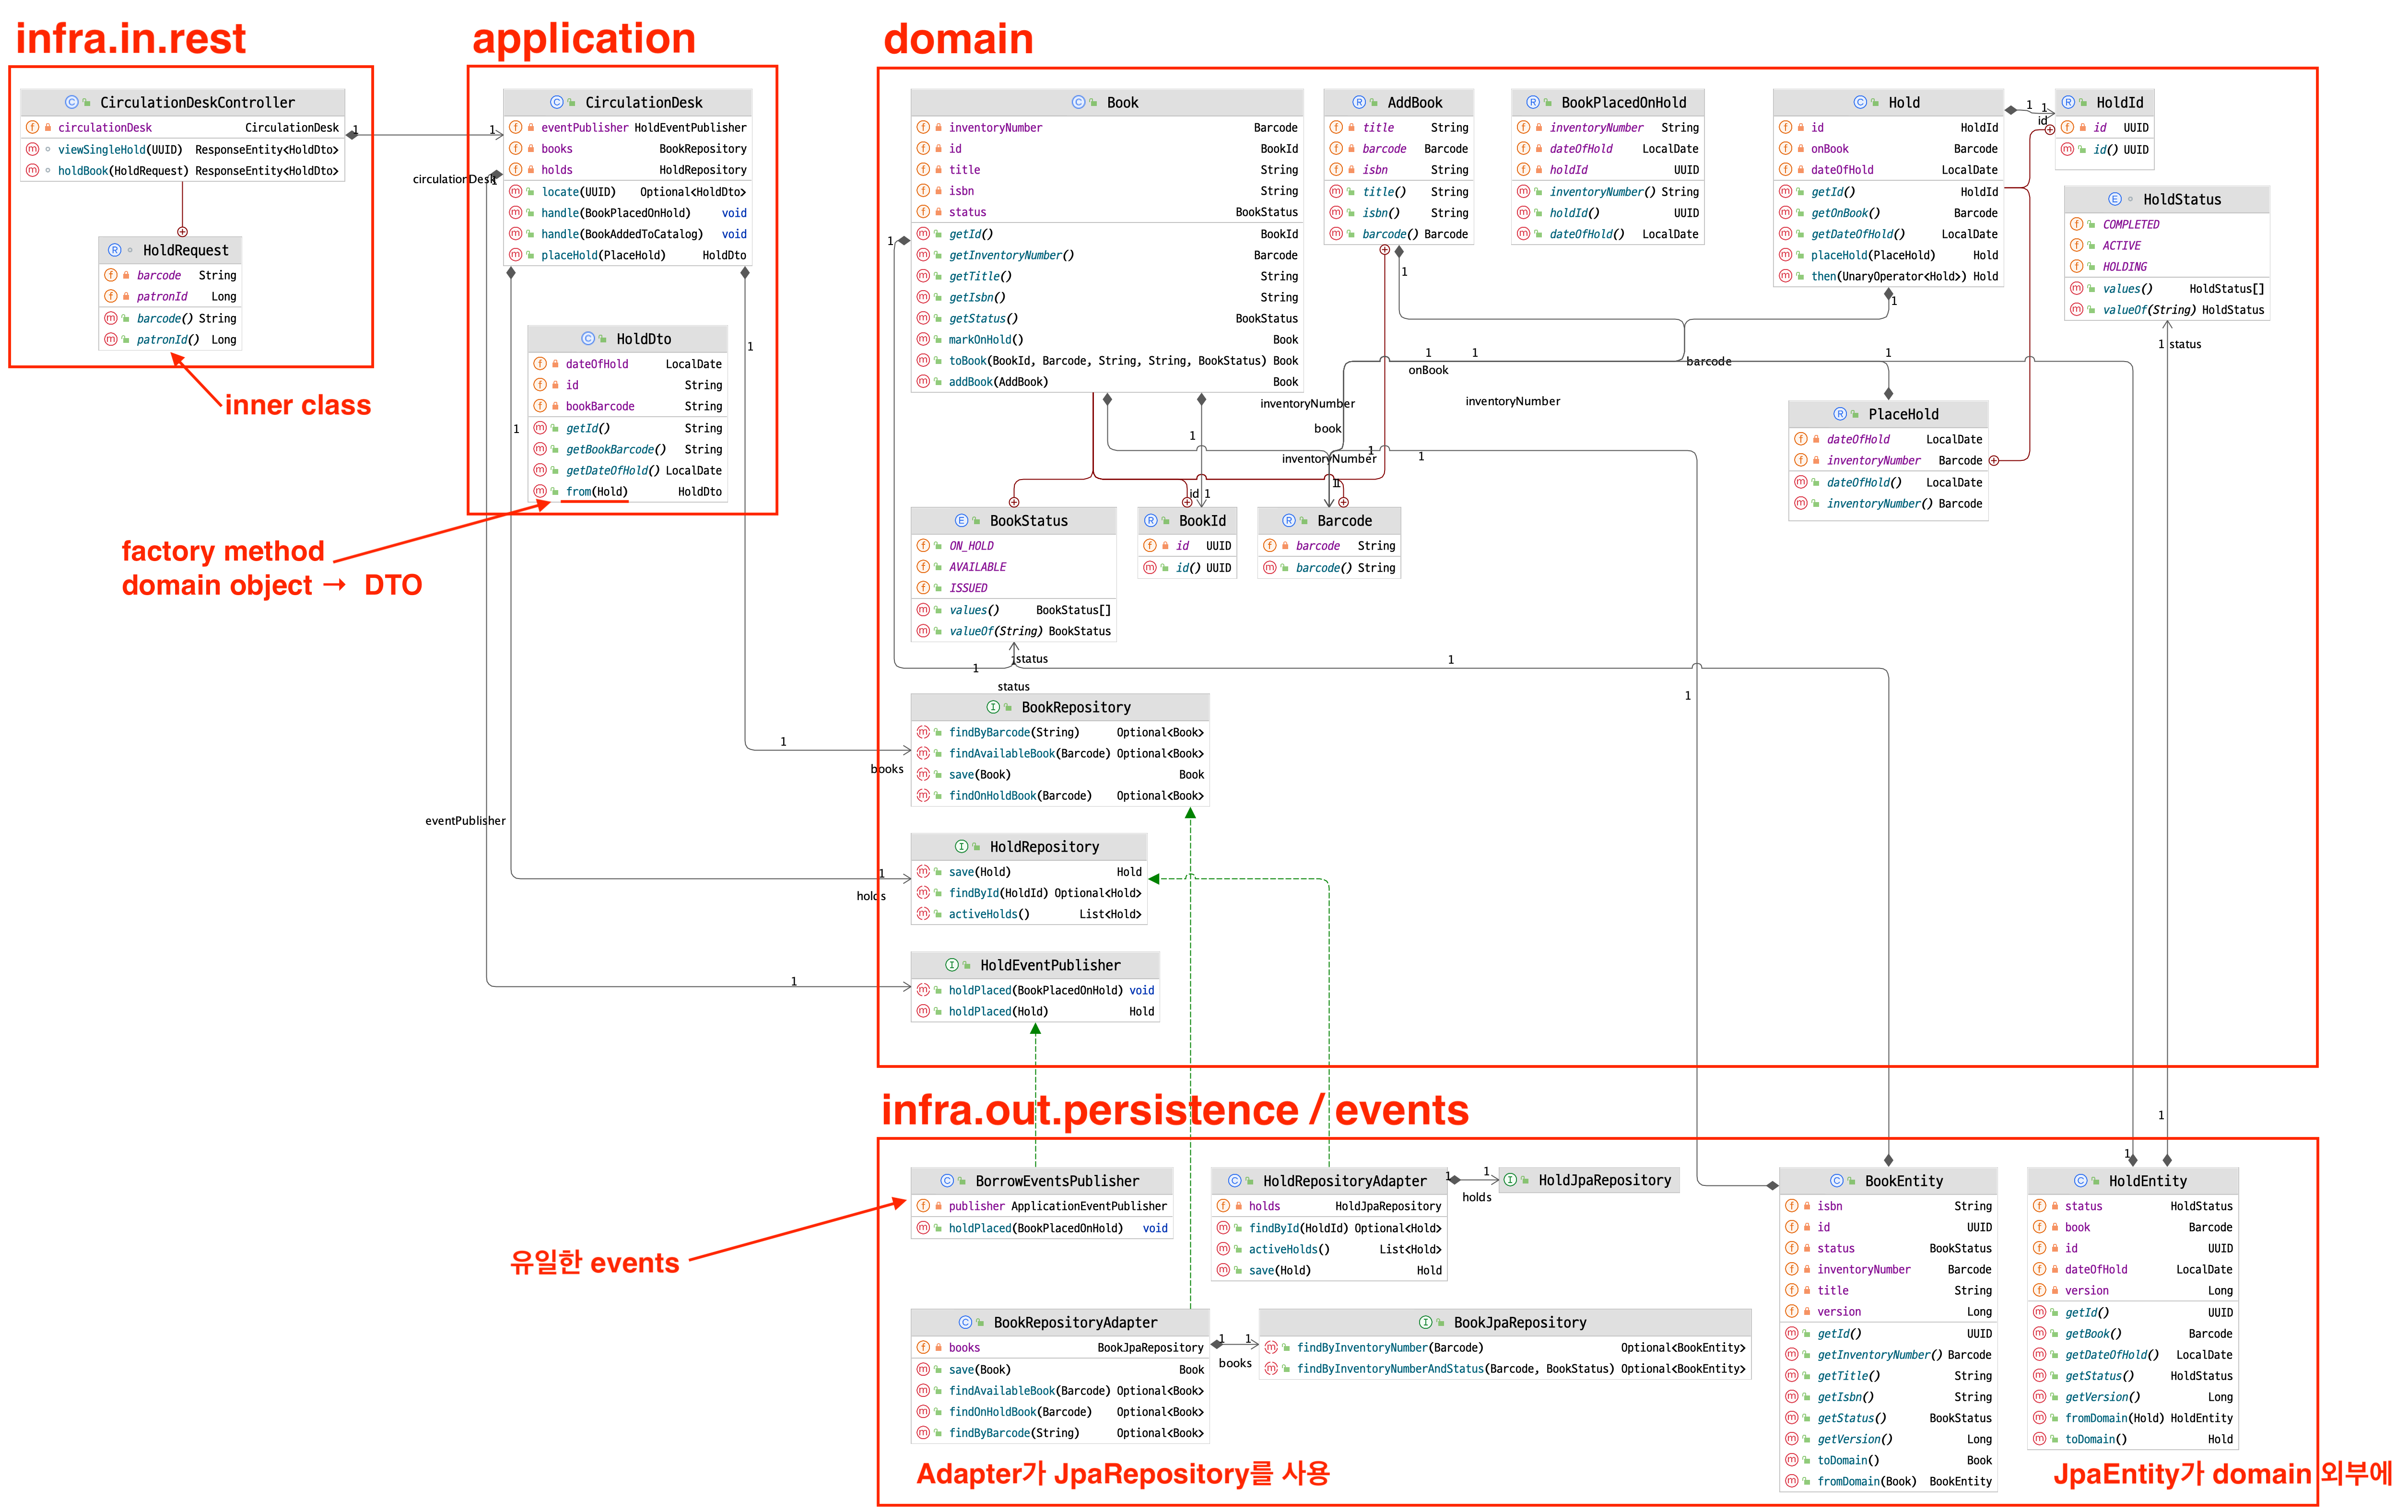Select the toBook(...) method in Book

[1107, 361]
